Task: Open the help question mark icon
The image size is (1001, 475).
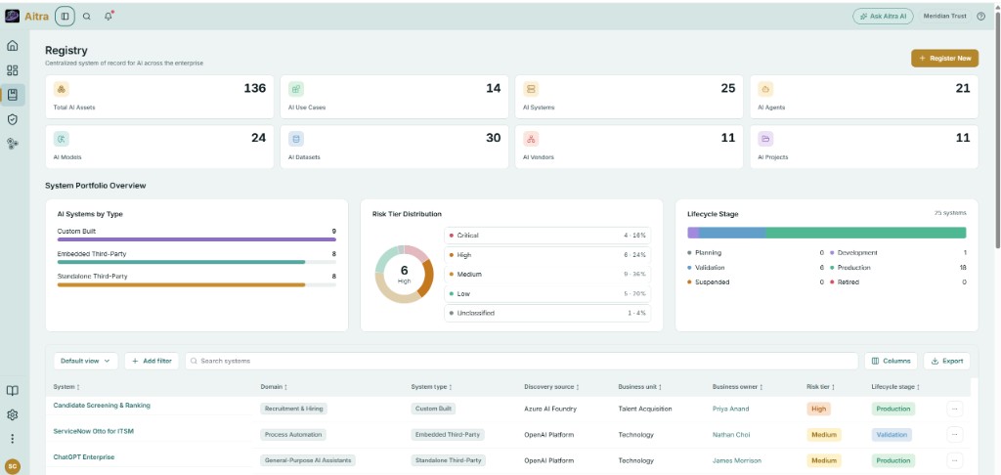Action: click(981, 16)
